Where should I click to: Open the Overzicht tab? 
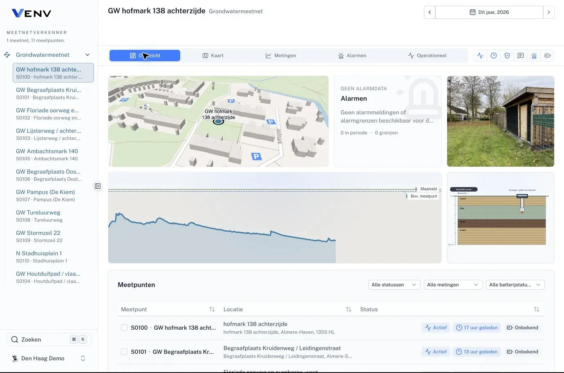coord(145,56)
